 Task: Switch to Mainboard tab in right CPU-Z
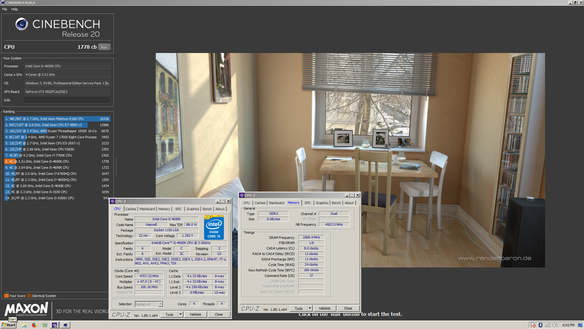276,203
